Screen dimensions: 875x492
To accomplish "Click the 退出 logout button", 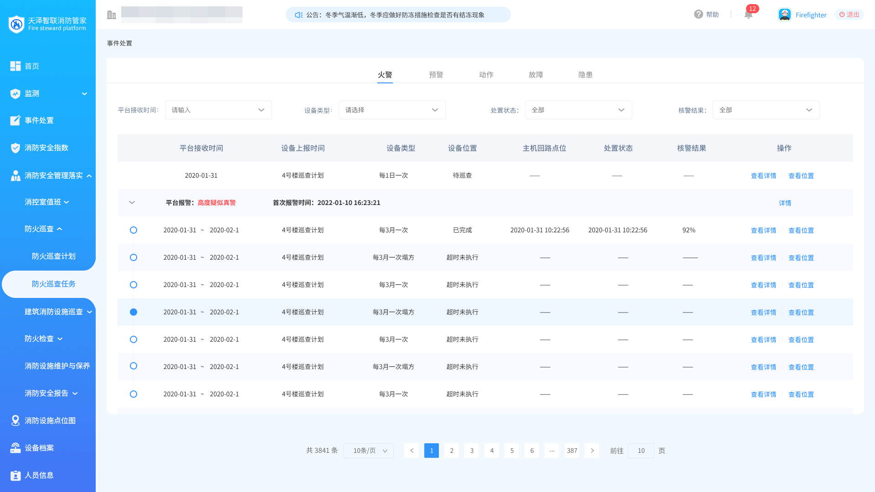I will 849,15.
